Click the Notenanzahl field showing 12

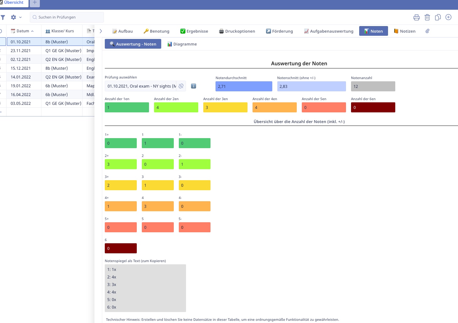click(x=373, y=86)
